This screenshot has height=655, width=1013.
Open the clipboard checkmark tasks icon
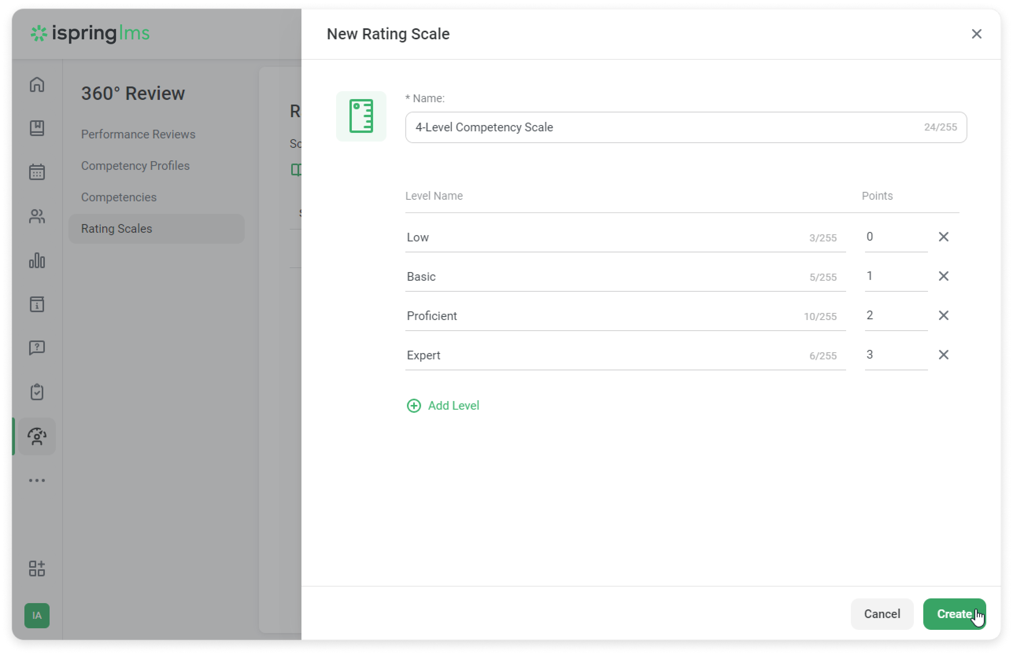click(37, 392)
